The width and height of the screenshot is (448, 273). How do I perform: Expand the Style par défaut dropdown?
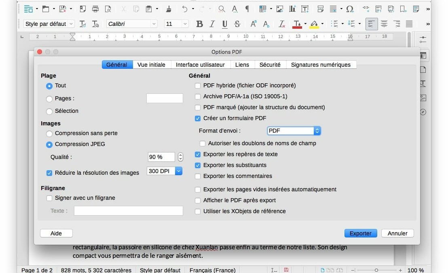coord(71,24)
